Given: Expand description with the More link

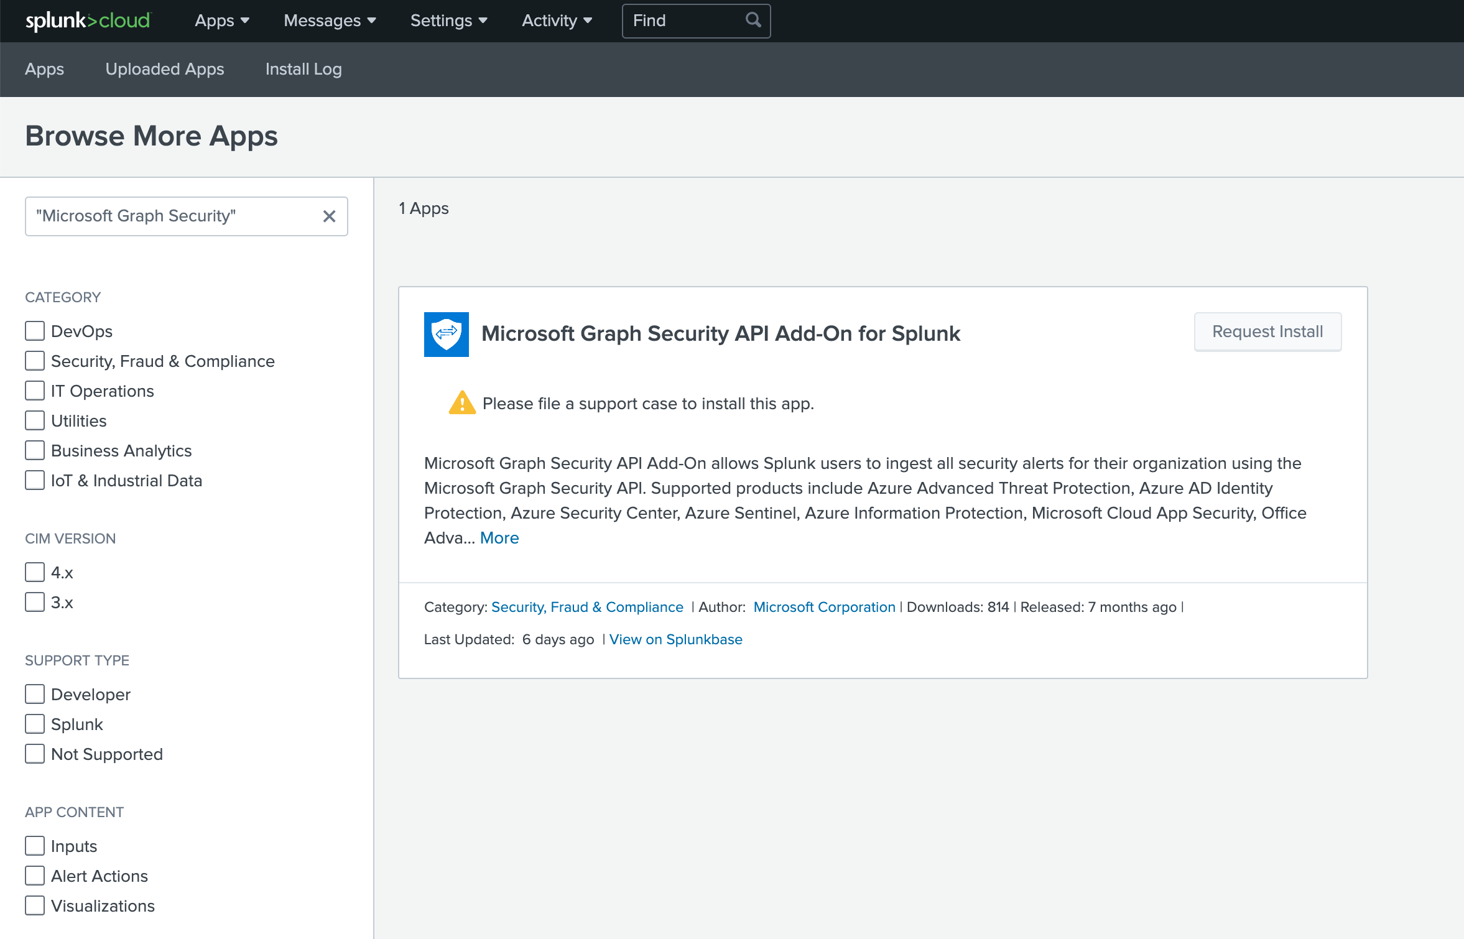Looking at the screenshot, I should [499, 538].
